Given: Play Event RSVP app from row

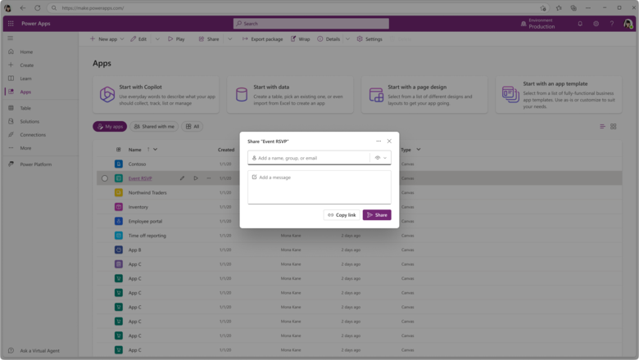Looking at the screenshot, I should [x=196, y=178].
